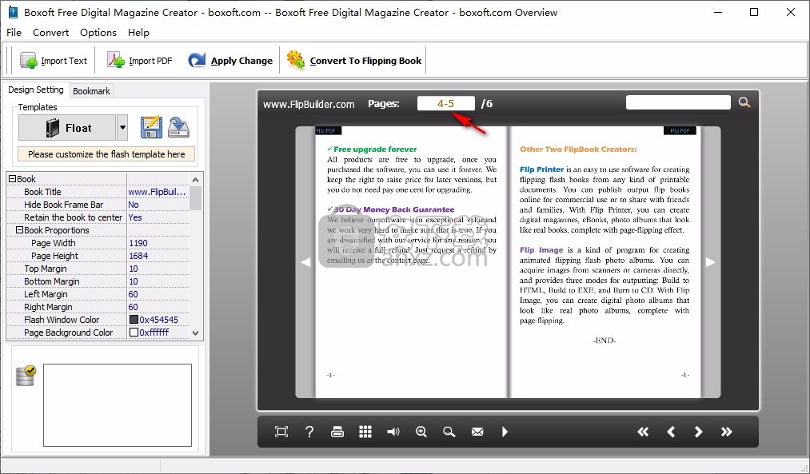Click the Page Background Color swatch 0xffffff
Image resolution: width=810 pixels, height=474 pixels.
134,333
